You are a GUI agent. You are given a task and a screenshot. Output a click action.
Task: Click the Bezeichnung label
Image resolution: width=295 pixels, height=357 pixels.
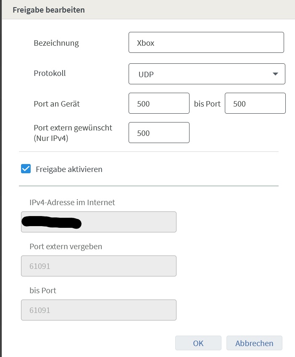[56, 43]
